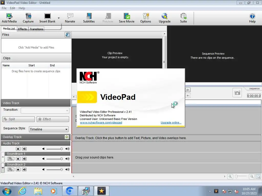
Task: Click the Name column header in Clips
Action: coord(14,65)
